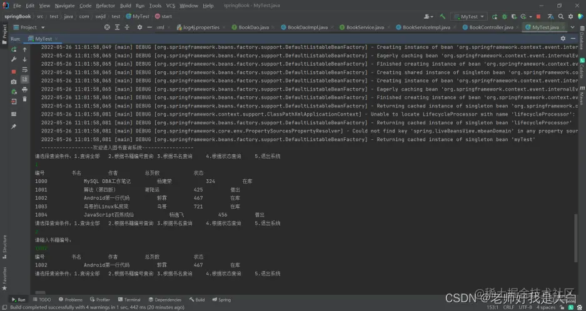The width and height of the screenshot is (586, 311).
Task: Run MyTest with the rerun toolbar icon
Action: click(495, 16)
